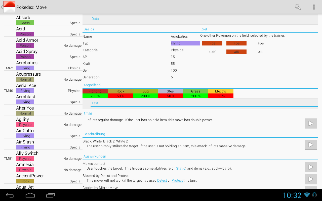
Task: Play the Beschreibung text button
Action: [x=311, y=145]
